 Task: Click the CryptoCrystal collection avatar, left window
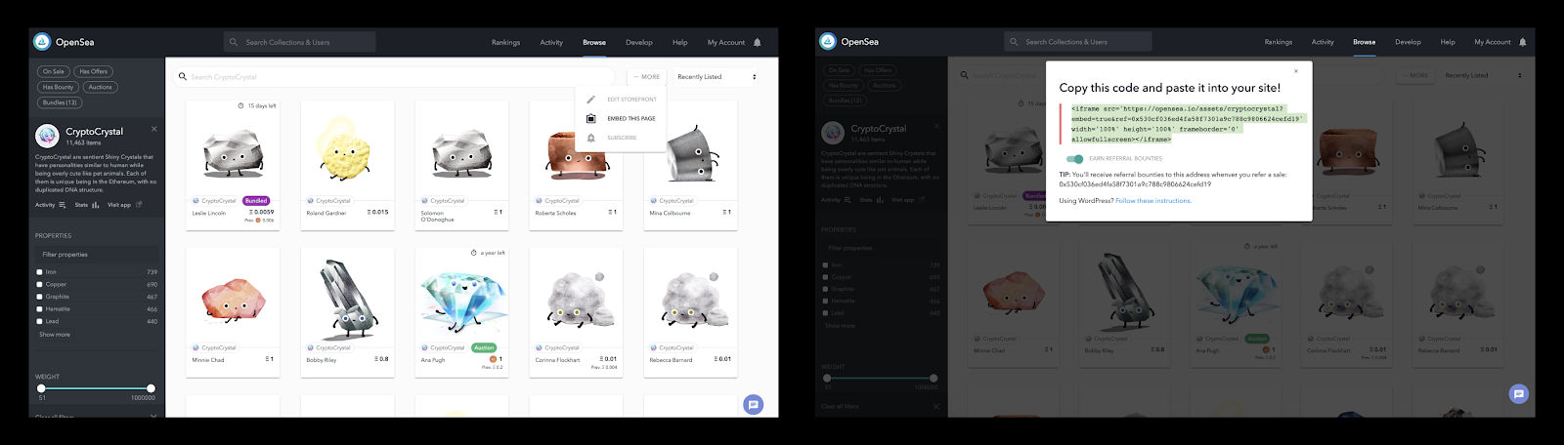[47, 136]
